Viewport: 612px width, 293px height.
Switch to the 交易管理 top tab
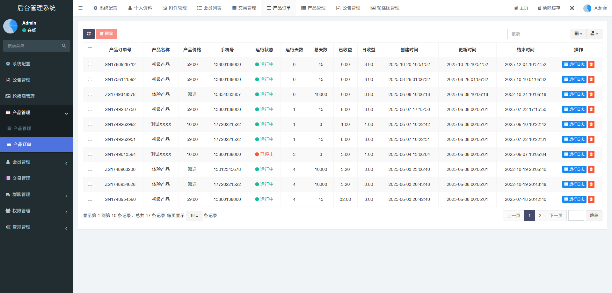coord(244,8)
